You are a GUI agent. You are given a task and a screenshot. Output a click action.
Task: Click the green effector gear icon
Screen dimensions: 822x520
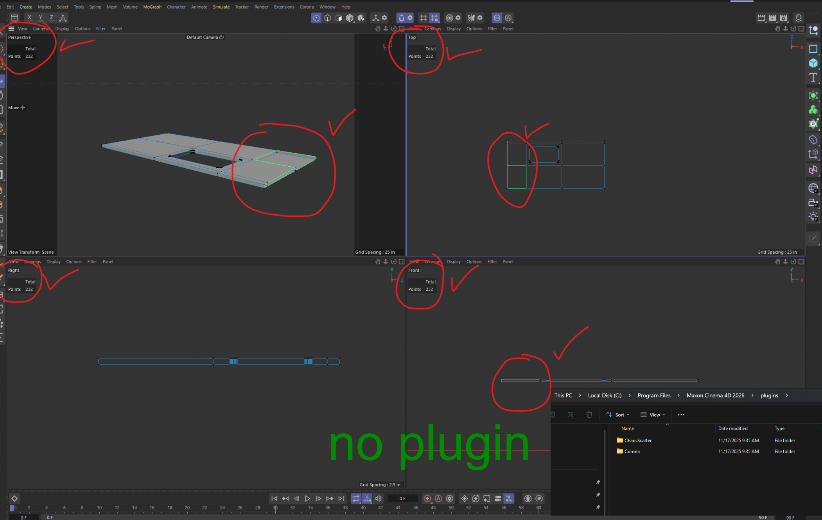[x=813, y=124]
